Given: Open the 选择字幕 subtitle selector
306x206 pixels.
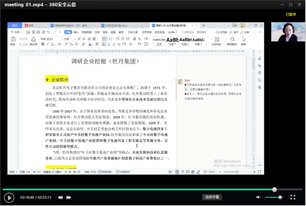Looking at the screenshot, I should pos(212,197).
